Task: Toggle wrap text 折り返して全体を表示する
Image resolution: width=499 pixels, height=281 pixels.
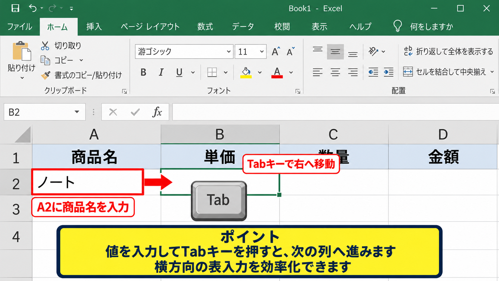Action: (448, 51)
